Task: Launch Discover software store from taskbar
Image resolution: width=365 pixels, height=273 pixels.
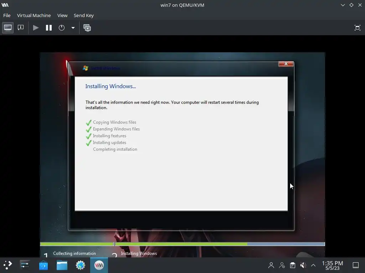Action: [x=43, y=265]
